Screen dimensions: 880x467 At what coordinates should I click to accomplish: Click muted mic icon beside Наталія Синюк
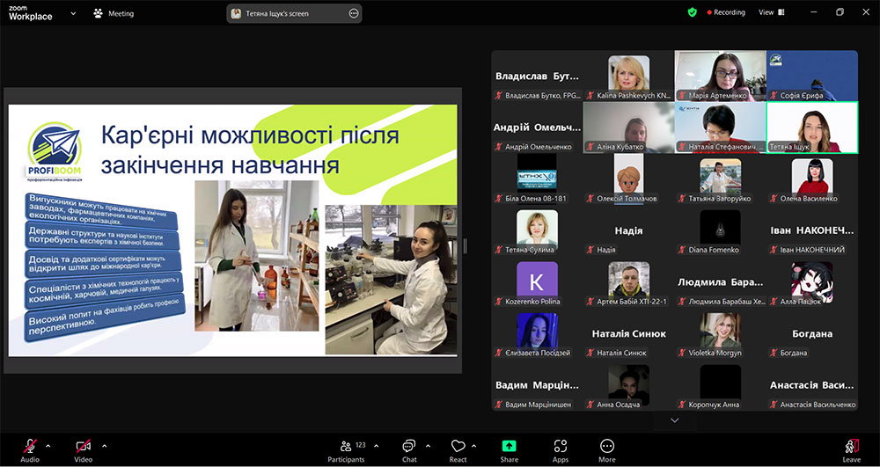click(590, 354)
